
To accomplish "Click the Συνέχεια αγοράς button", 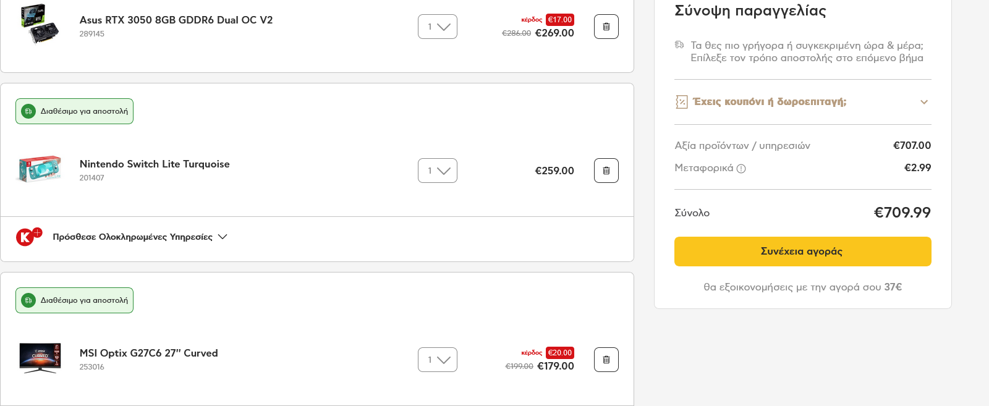I will pyautogui.click(x=802, y=252).
